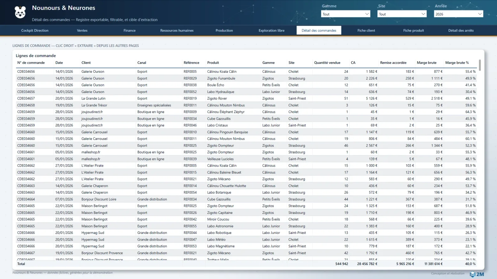Click the 2M logo in the footer
497x279 pixels.
pos(477,274)
